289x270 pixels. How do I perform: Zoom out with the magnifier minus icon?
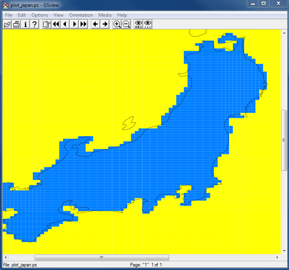click(x=126, y=24)
